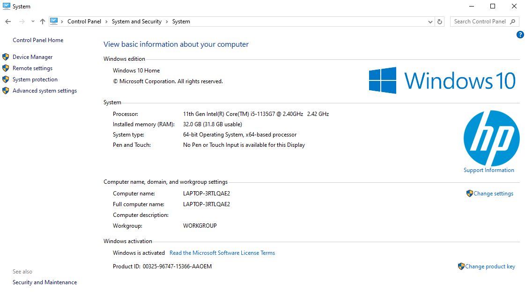
Task: Click the computer icon in address bar
Action: [54, 22]
